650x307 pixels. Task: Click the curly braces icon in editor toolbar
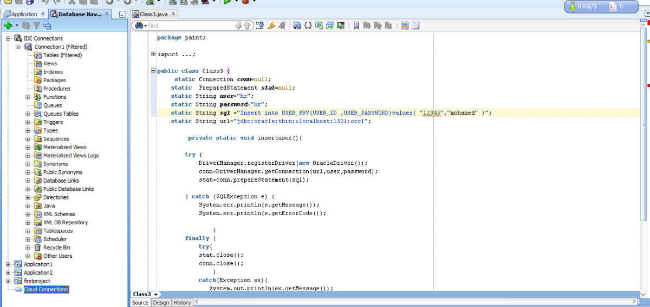pyautogui.click(x=308, y=25)
